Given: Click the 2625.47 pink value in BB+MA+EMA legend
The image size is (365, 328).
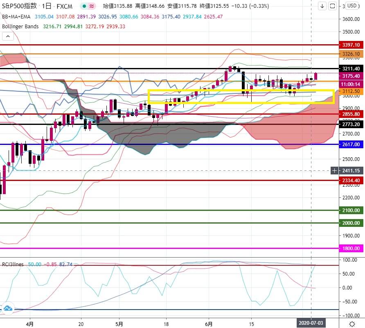Looking at the screenshot, I should pos(213,16).
